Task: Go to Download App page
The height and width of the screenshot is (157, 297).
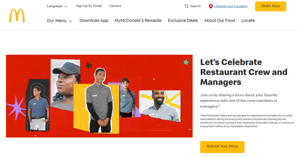Action: [94, 20]
